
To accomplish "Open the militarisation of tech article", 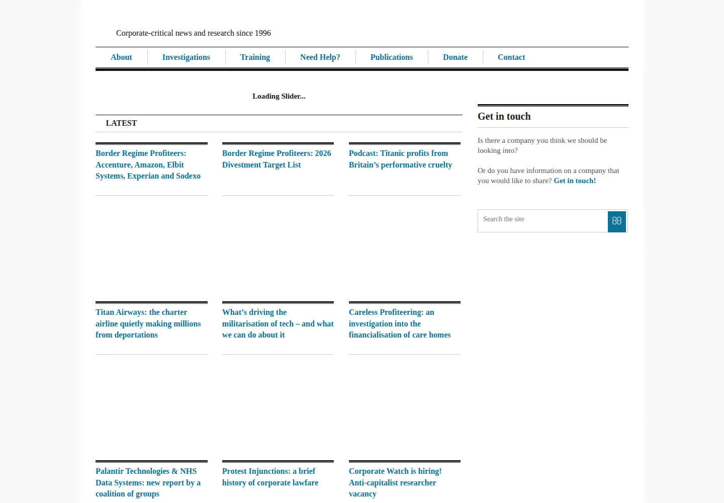I will pyautogui.click(x=278, y=323).
